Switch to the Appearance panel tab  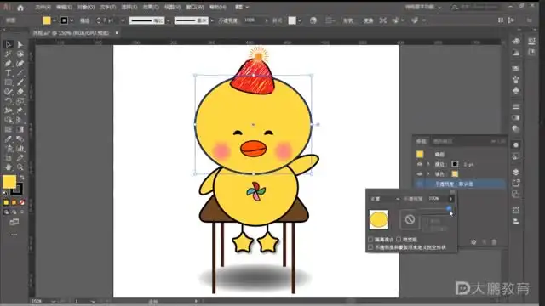(x=422, y=141)
